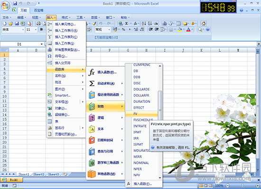Open Math and Trig functions green book

click(92, 162)
